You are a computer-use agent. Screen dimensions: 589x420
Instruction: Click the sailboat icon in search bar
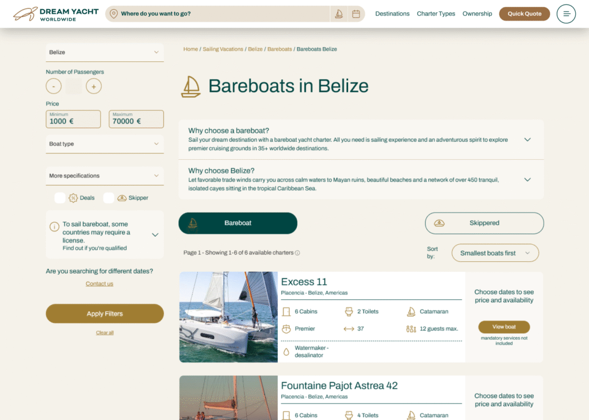point(339,14)
